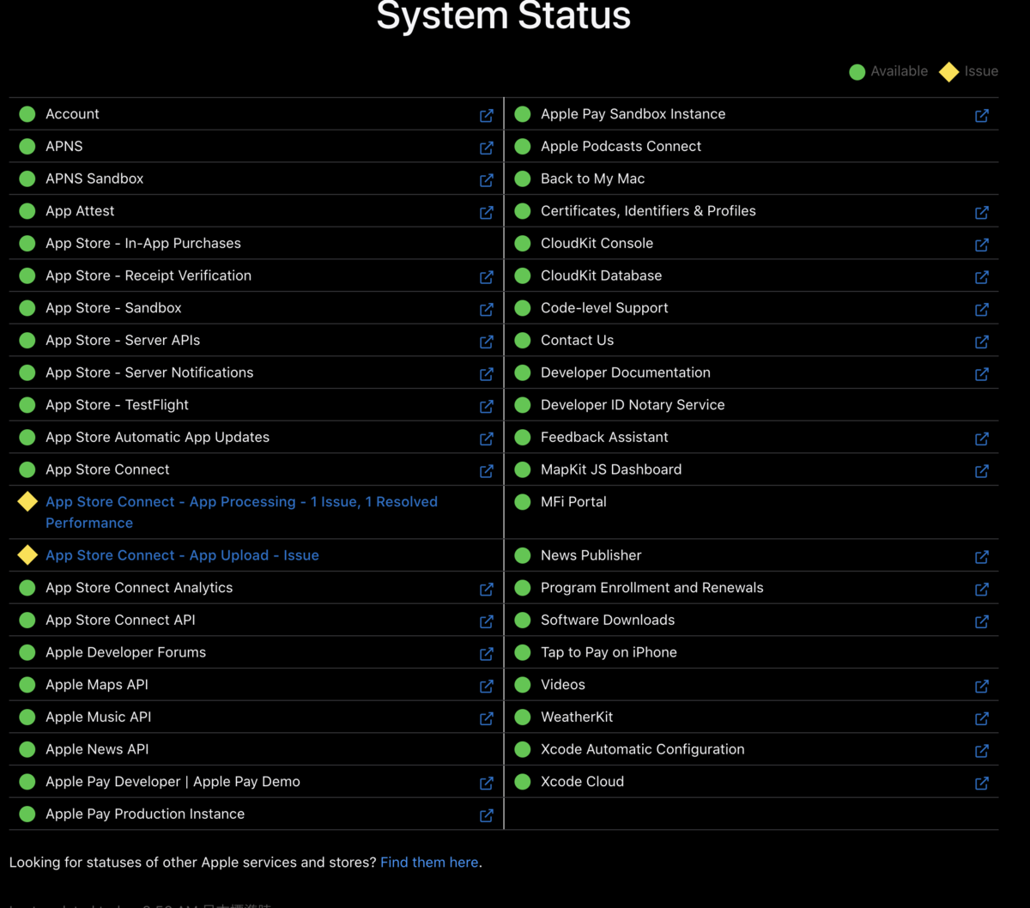Click external link icon for App Store Connect API

487,621
